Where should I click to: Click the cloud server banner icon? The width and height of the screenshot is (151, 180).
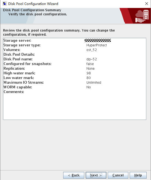(142, 16)
